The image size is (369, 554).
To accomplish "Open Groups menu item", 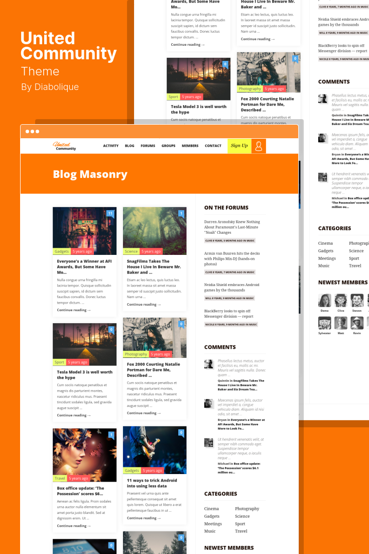I will [168, 146].
